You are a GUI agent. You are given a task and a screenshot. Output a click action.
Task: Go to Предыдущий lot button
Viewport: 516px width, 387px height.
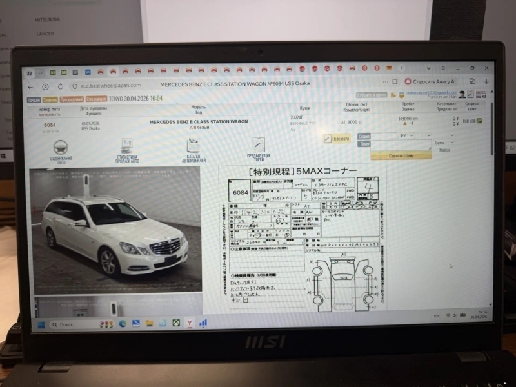pyautogui.click(x=72, y=99)
